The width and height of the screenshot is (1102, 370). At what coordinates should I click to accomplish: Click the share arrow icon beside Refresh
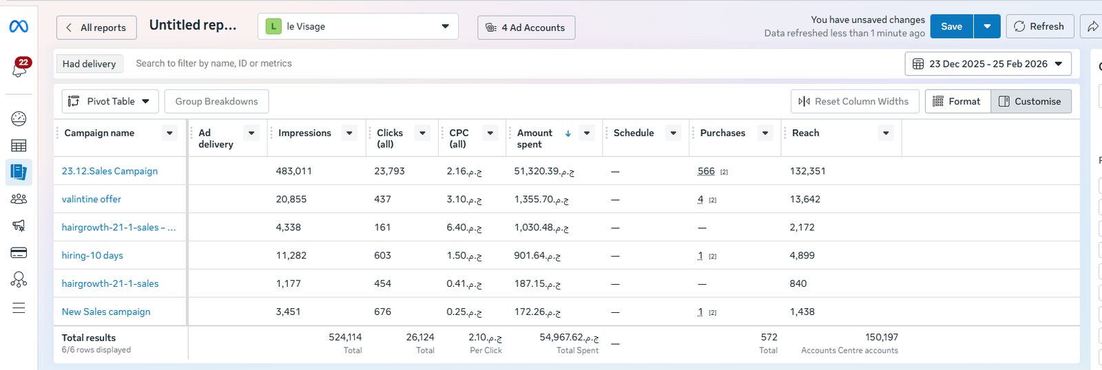(1092, 27)
